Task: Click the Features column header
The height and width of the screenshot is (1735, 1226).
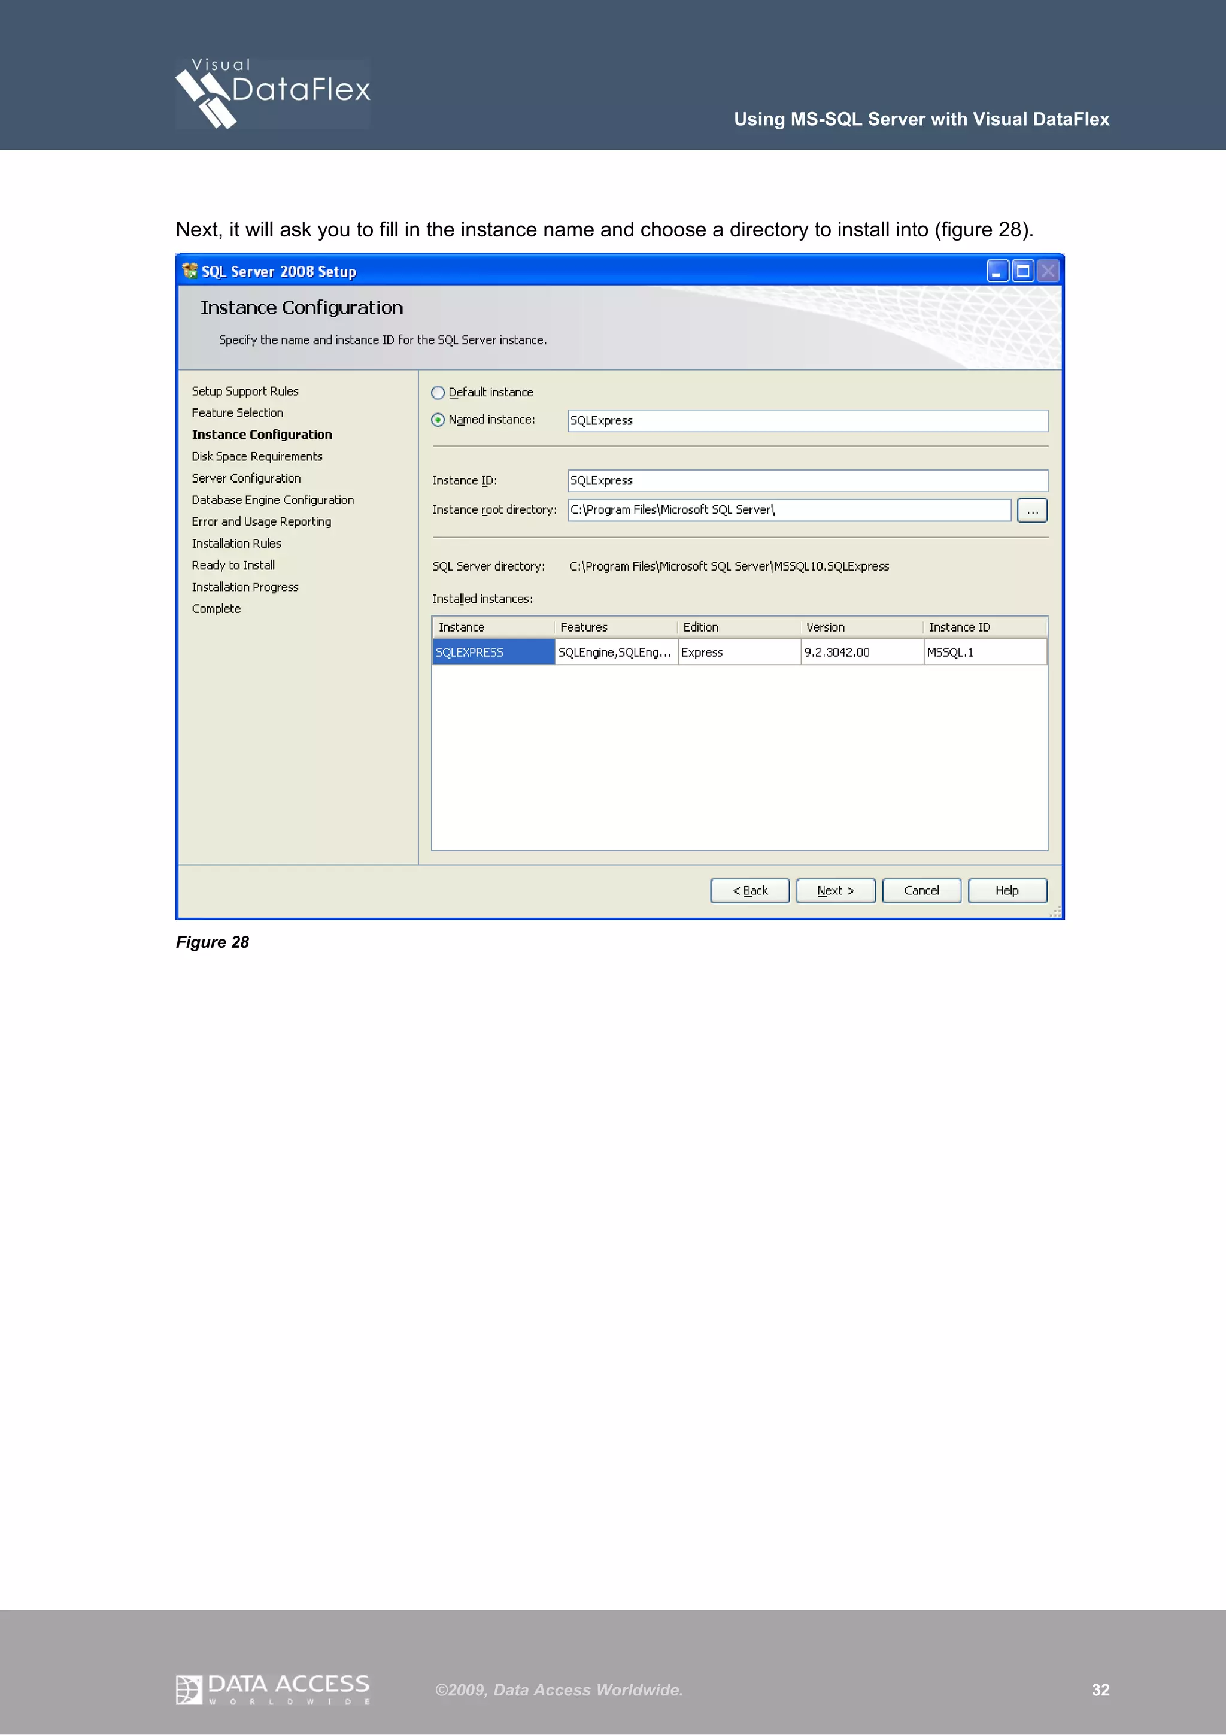Action: [x=617, y=627]
